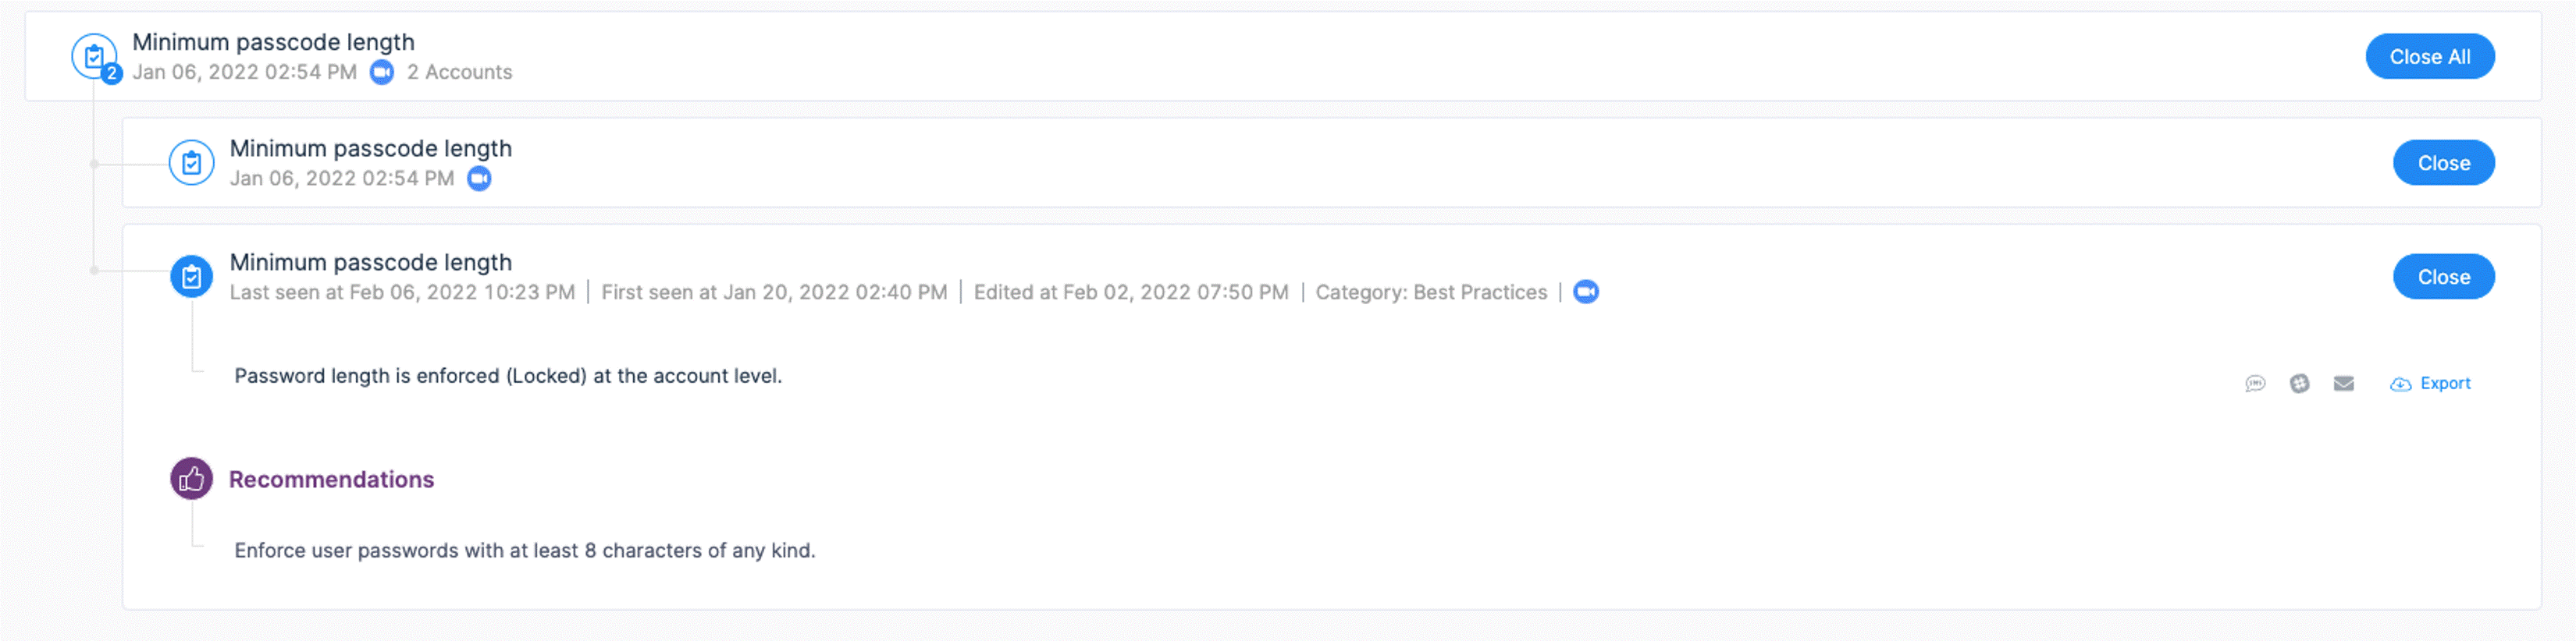Click the top Minimum passcode length title
Viewport: 2576px width, 641px height.
click(x=274, y=42)
